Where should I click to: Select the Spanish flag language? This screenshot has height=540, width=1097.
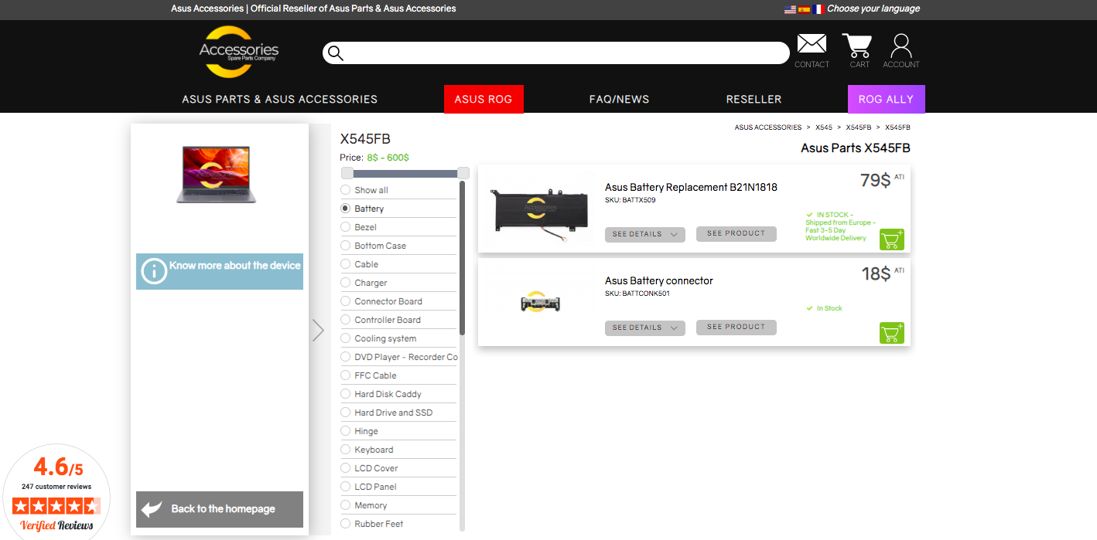coord(804,9)
